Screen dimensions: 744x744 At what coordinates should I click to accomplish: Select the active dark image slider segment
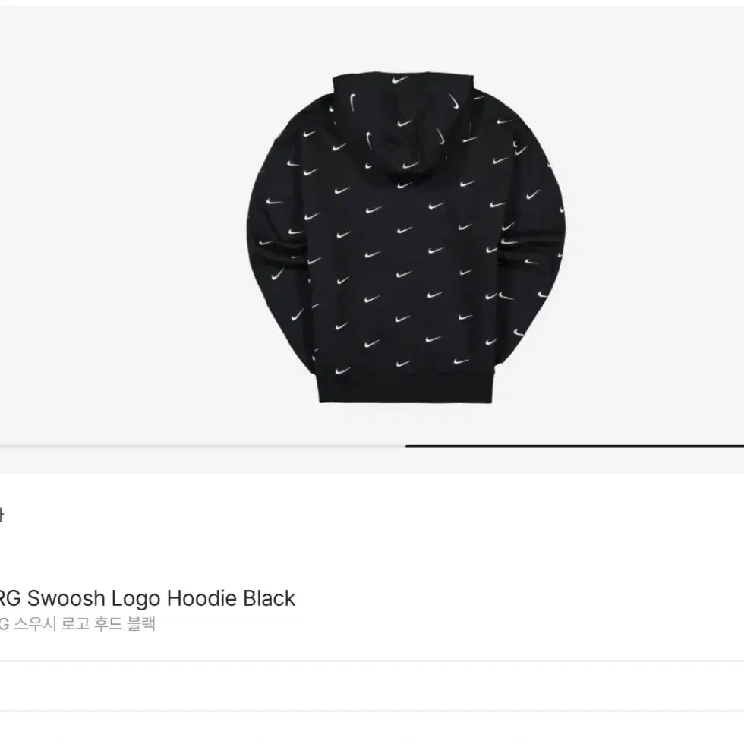click(x=575, y=446)
